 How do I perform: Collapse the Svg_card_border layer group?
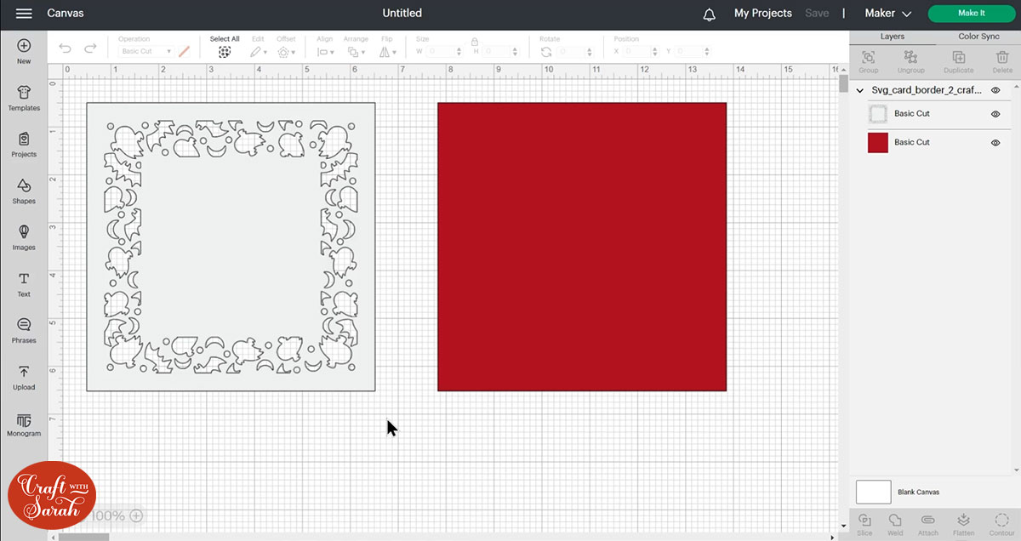[x=859, y=90]
